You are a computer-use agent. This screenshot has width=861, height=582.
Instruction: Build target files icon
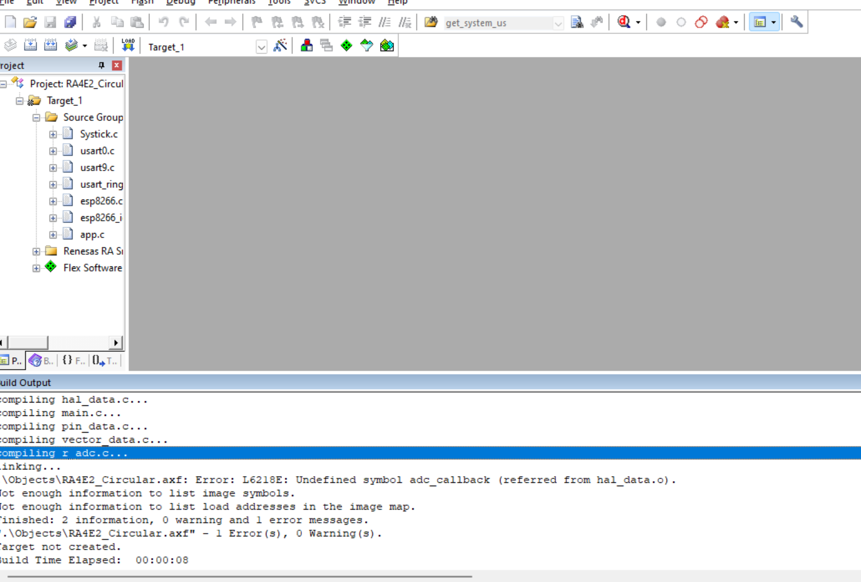click(31, 46)
